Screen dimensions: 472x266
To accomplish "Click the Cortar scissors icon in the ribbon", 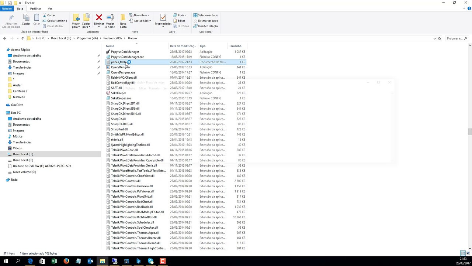I will tap(45, 15).
